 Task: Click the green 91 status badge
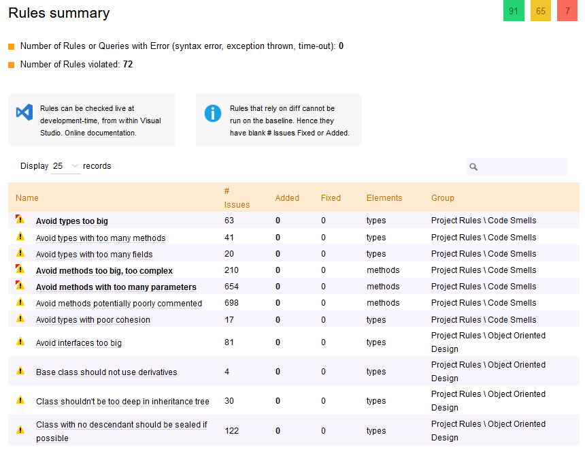coord(514,11)
